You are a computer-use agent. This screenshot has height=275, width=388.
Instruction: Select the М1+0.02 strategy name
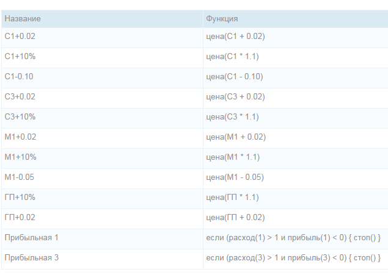pos(20,137)
